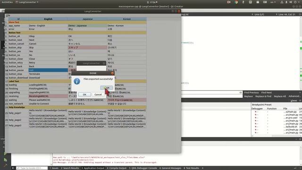Open the Compile Output pane
This screenshot has height=170, width=302.
(x=117, y=168)
